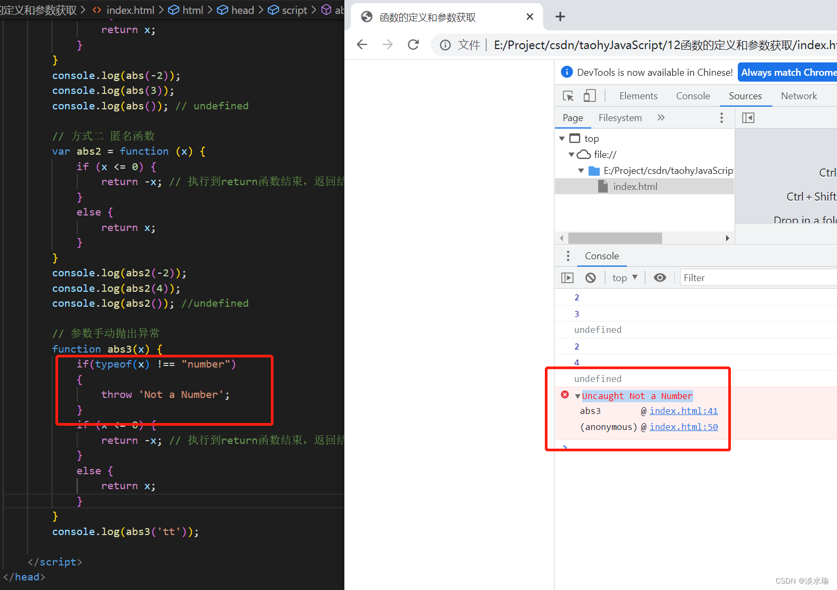
Task: Focus the console Filter input
Action: click(759, 278)
